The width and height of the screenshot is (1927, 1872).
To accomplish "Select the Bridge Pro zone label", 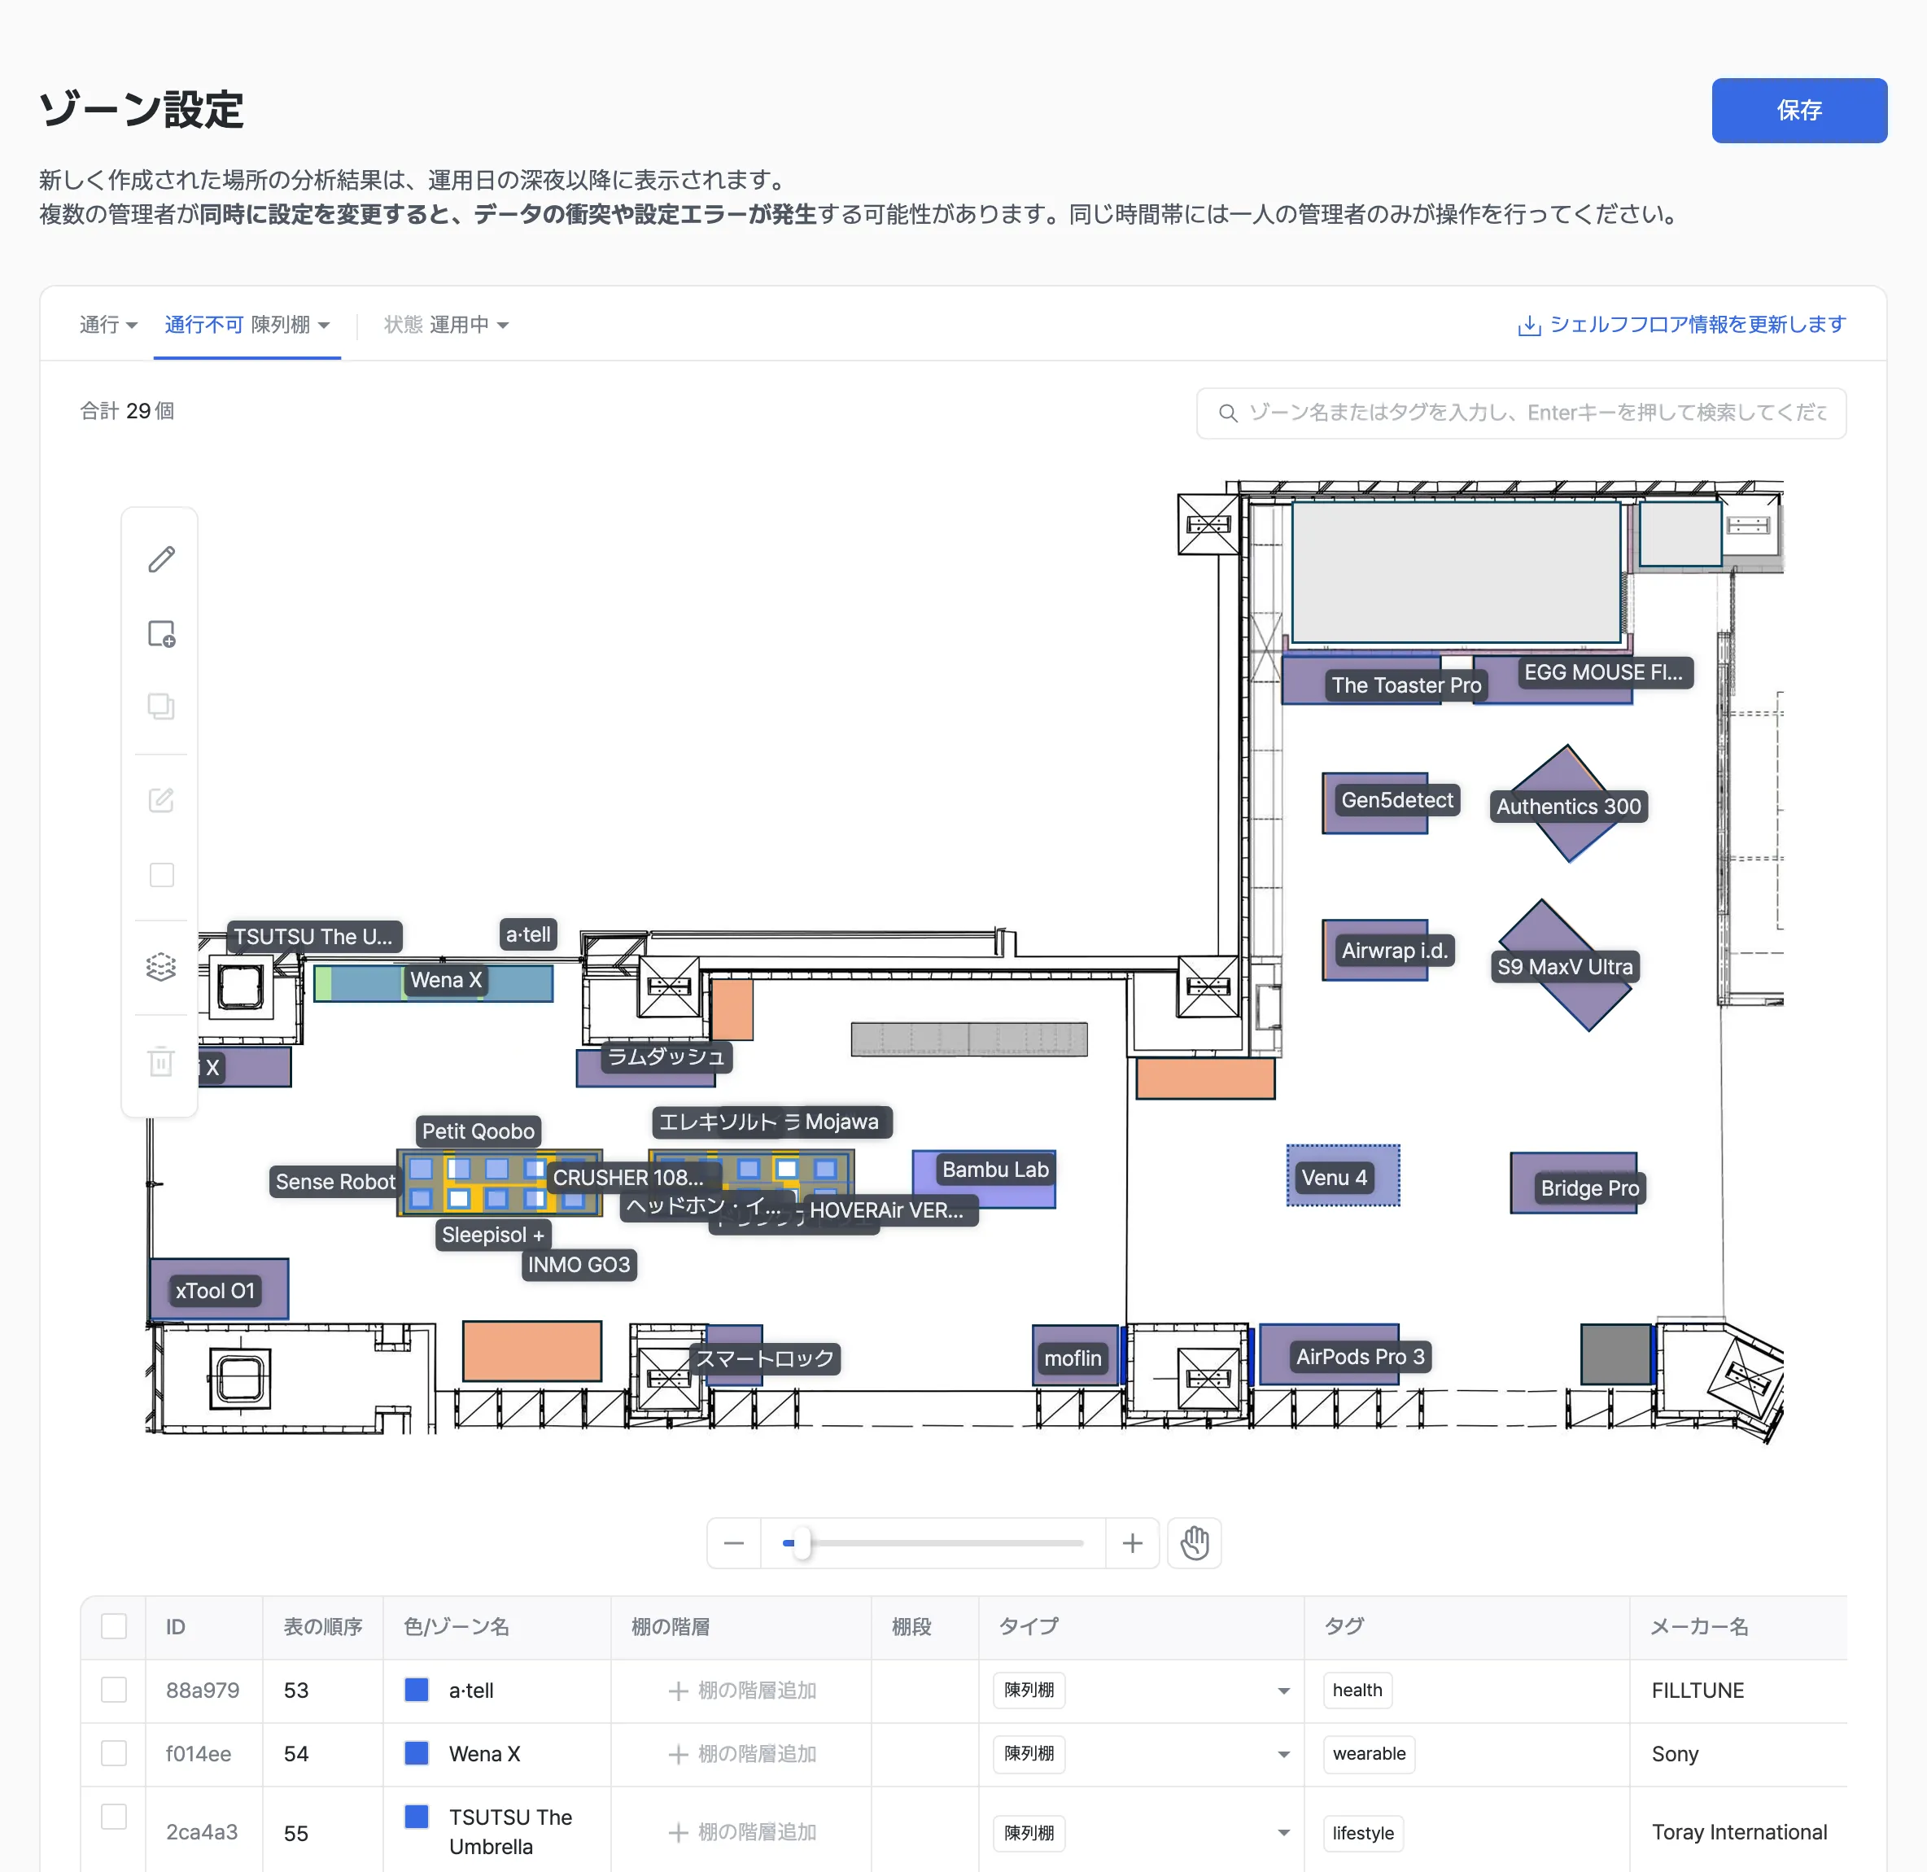I will pos(1590,1188).
